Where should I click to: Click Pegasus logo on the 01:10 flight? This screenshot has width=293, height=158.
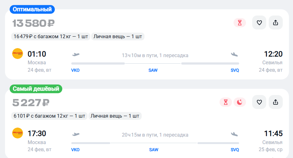tap(17, 54)
